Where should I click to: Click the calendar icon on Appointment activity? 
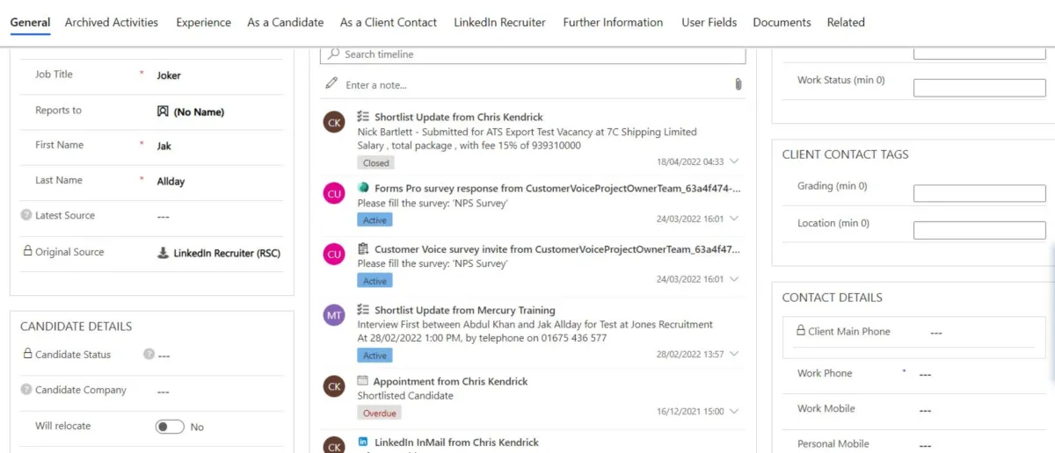point(363,381)
